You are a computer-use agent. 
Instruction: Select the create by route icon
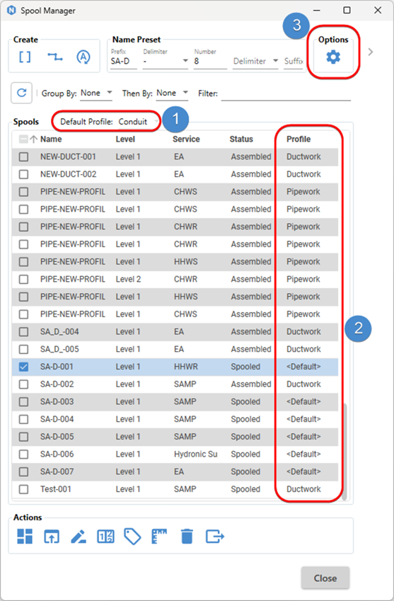(54, 57)
